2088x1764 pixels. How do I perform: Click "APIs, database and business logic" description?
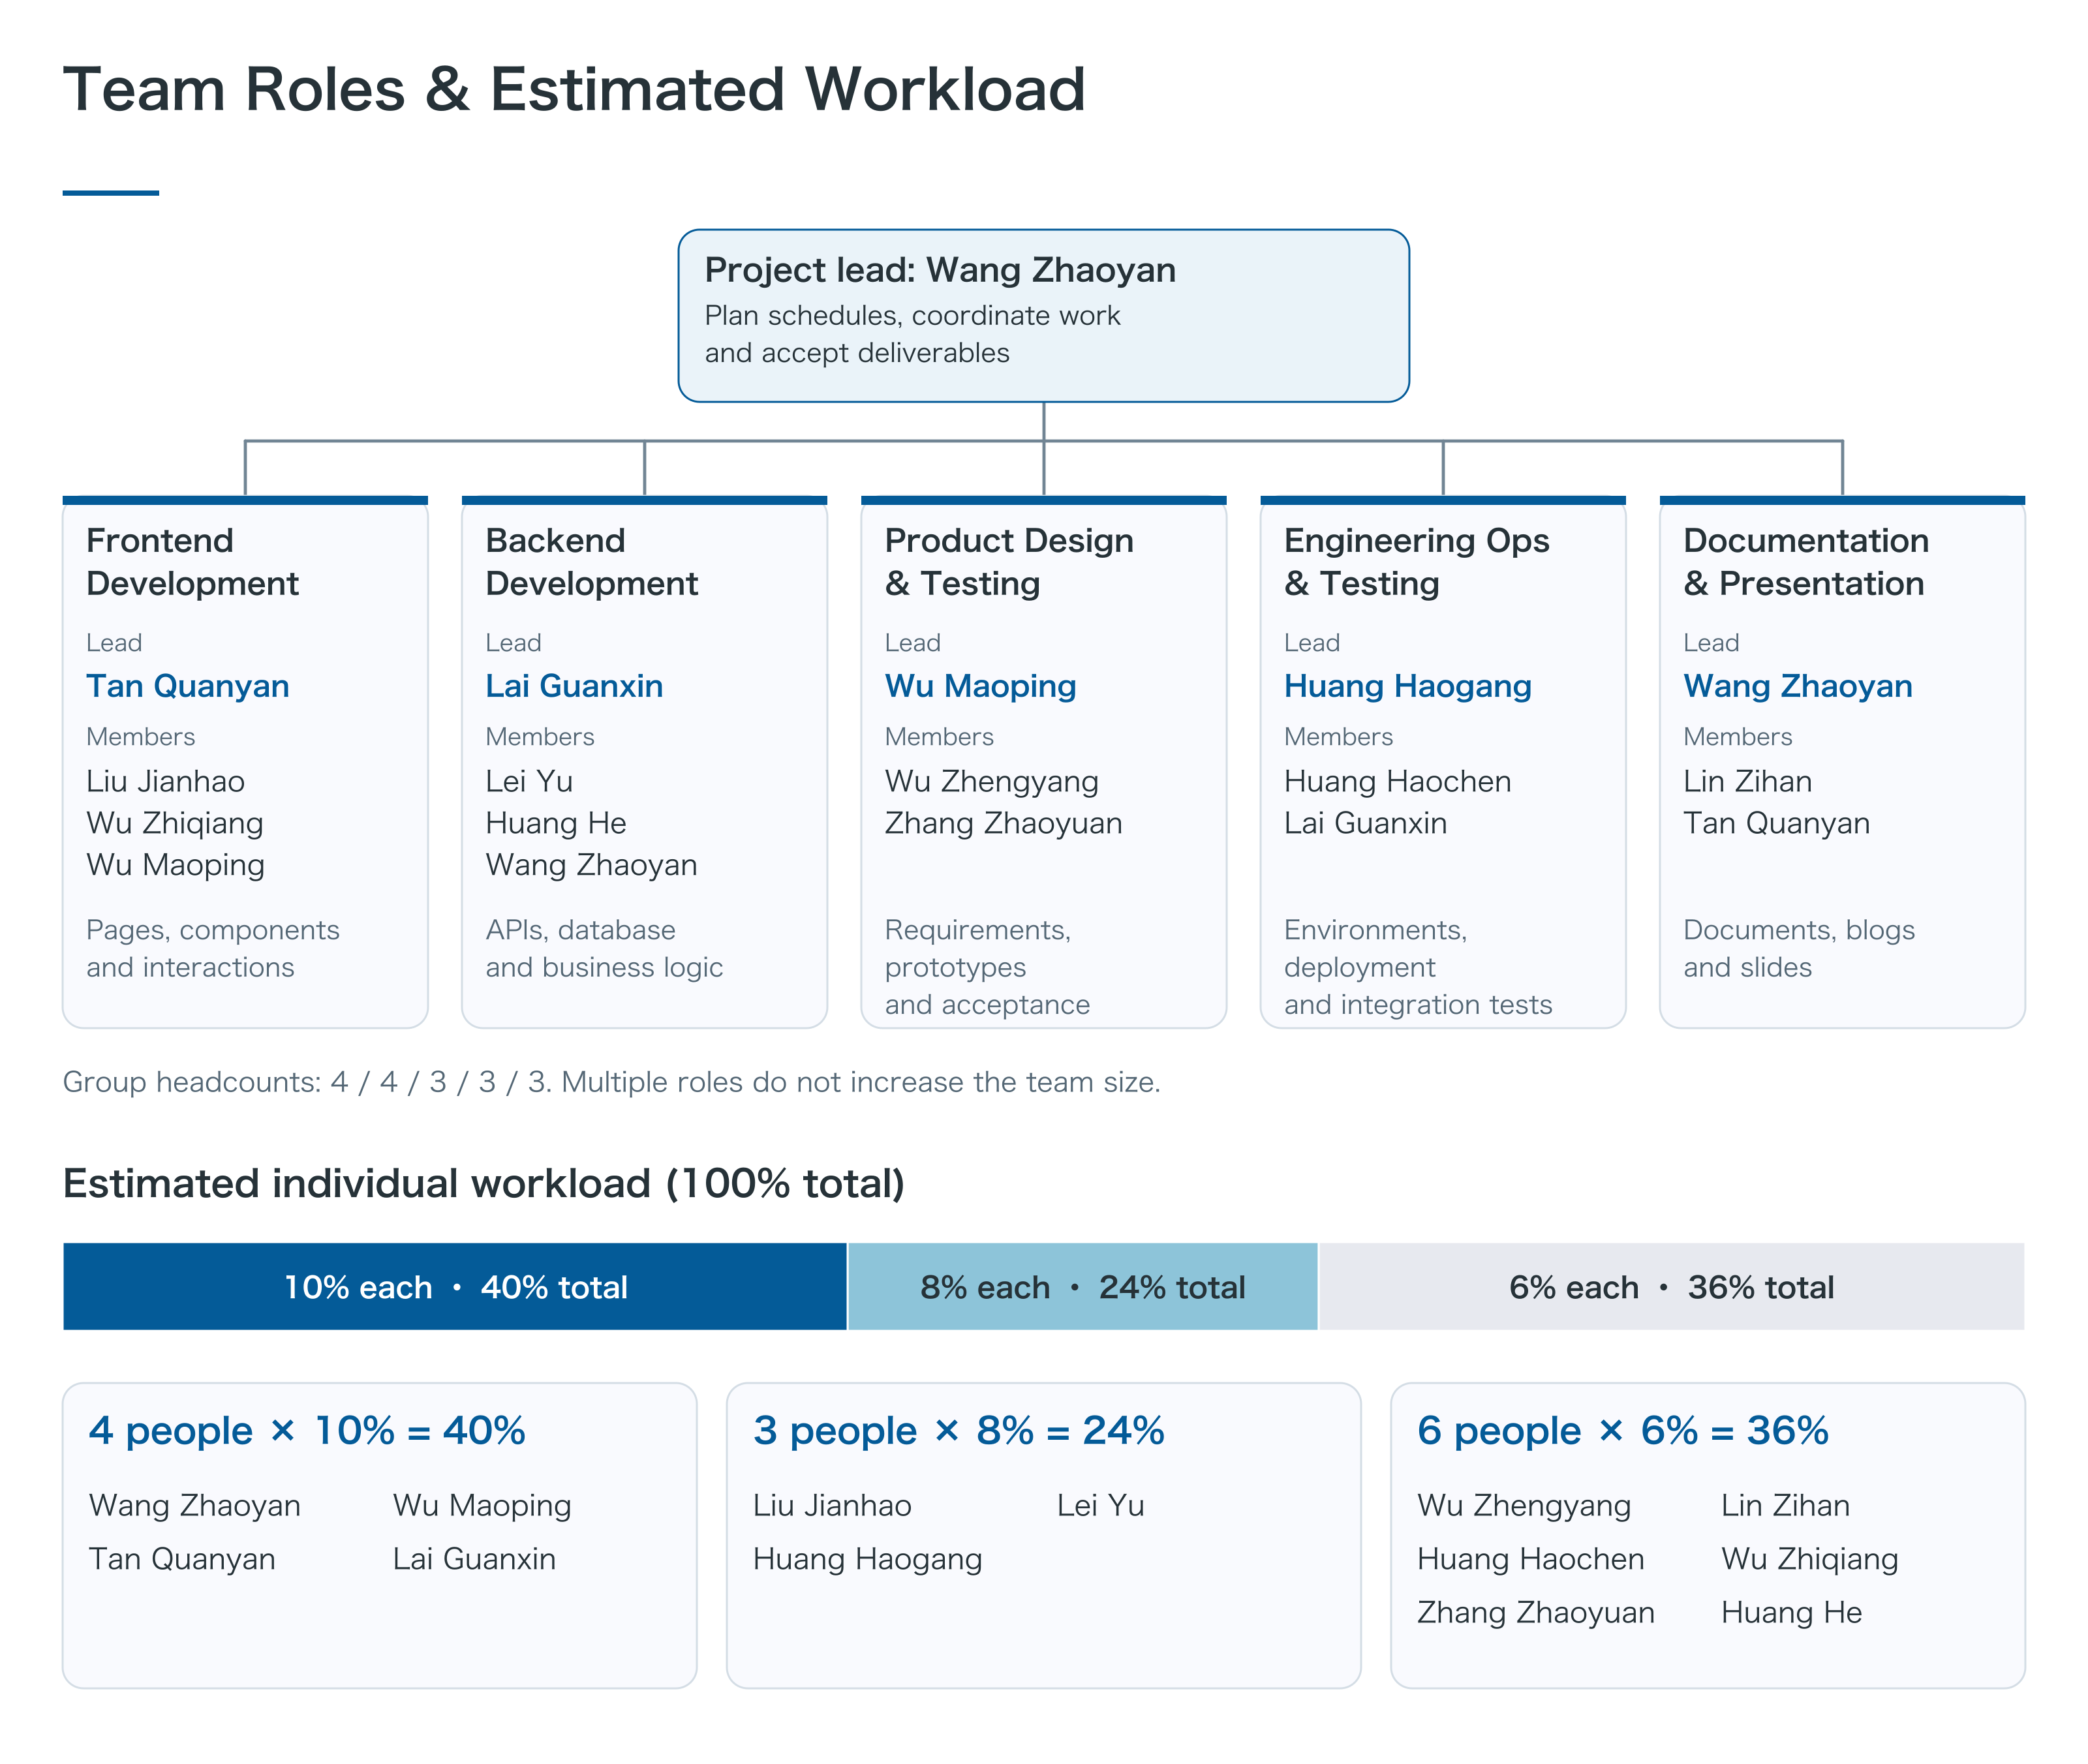(604, 948)
